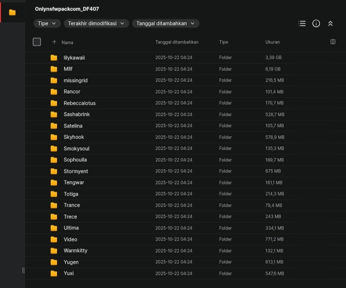
Task: Open the Terakhir dimodifikasi filter dropdown
Action: point(96,23)
